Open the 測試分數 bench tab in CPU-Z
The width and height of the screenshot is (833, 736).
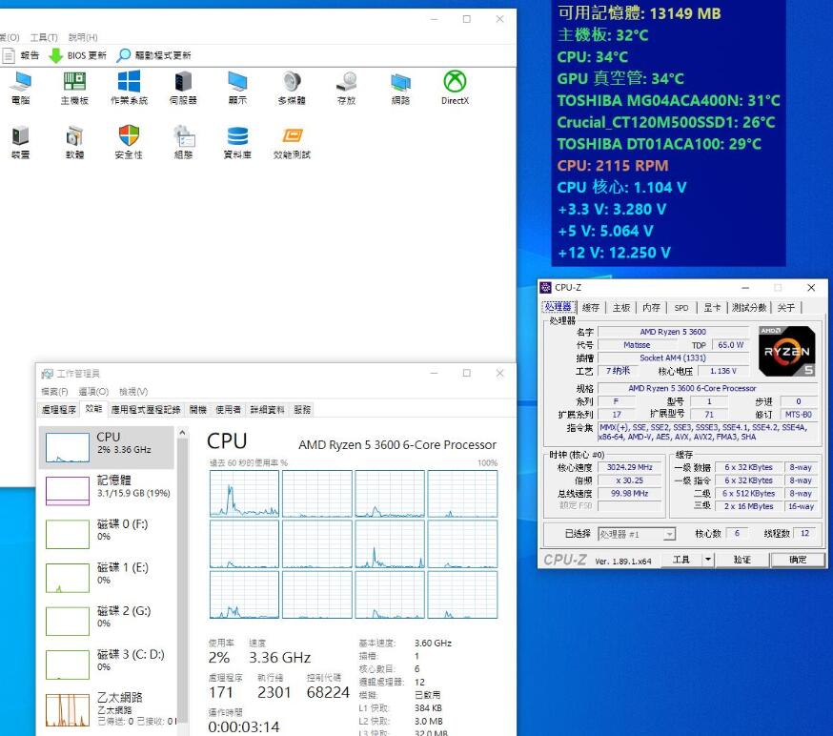749,308
